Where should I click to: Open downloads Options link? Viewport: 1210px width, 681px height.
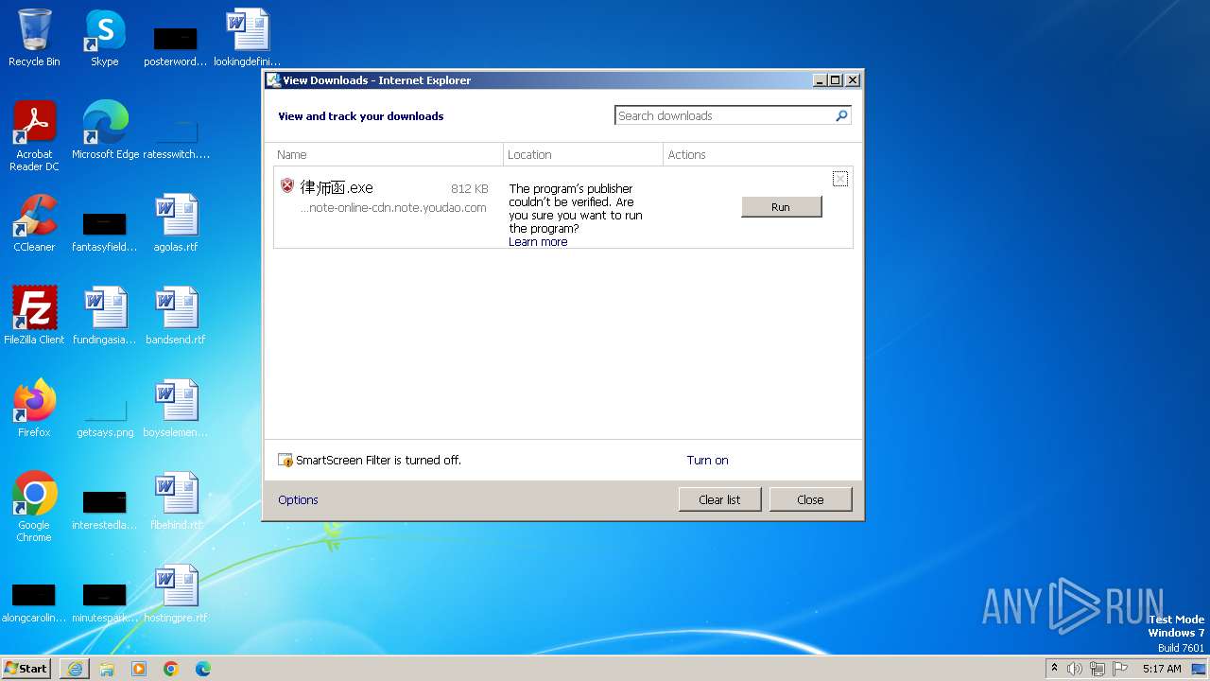[298, 500]
